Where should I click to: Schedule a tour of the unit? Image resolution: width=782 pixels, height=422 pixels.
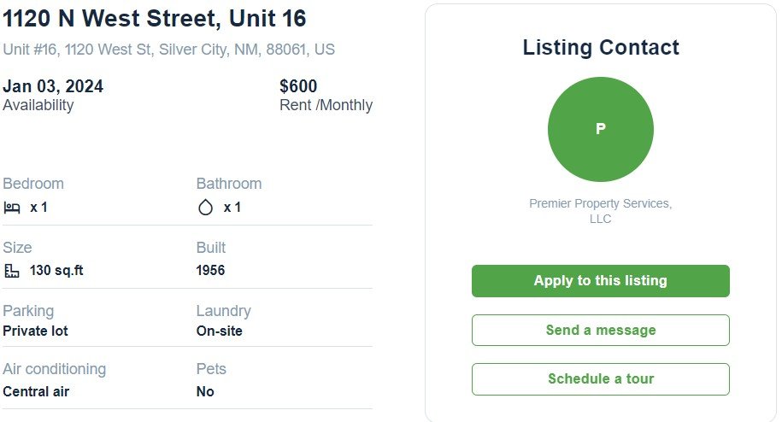601,379
